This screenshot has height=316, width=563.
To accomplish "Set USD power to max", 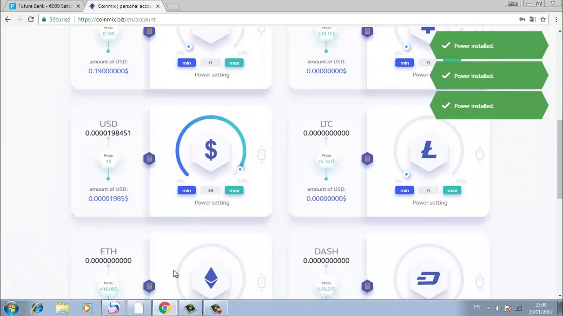I will 234,190.
